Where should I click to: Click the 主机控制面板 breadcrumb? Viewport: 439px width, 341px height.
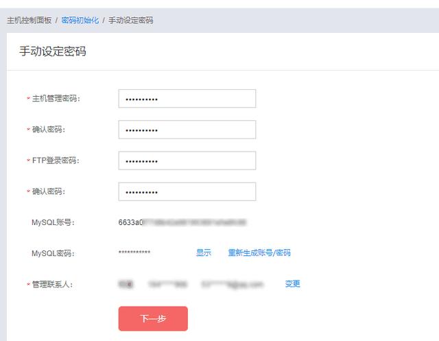pyautogui.click(x=29, y=21)
